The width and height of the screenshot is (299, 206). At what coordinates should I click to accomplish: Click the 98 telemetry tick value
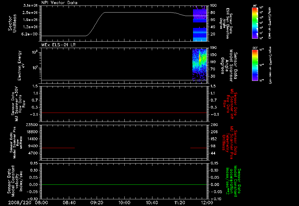coord(213,146)
